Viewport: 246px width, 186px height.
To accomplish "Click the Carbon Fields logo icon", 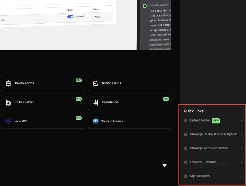I will [x=96, y=83].
